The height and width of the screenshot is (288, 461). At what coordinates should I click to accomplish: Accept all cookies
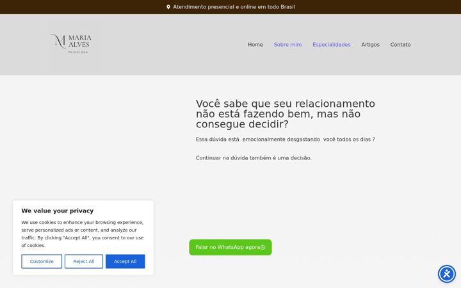click(125, 261)
